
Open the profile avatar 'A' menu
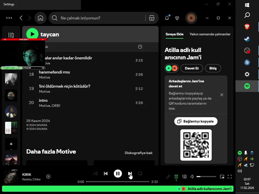pyautogui.click(x=191, y=18)
